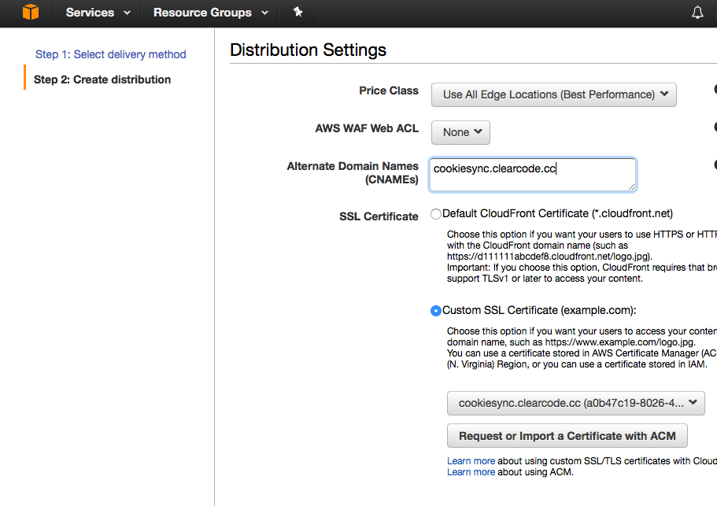Click Request or Import a Certificate with ACM
Screen dimensions: 717x506
pos(567,436)
